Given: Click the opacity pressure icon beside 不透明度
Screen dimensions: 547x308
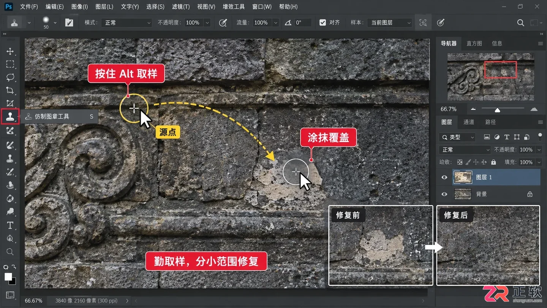Looking at the screenshot, I should [x=223, y=23].
